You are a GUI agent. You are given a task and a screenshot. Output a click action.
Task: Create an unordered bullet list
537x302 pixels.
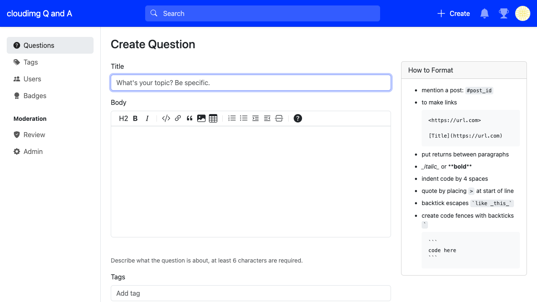[x=244, y=118]
